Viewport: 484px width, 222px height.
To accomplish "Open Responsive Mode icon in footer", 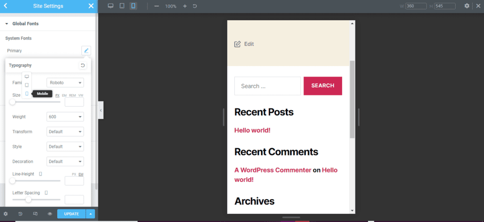I will click(35, 214).
